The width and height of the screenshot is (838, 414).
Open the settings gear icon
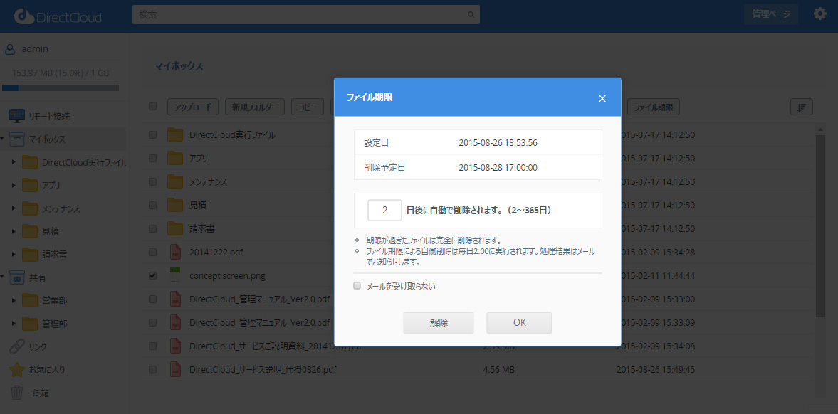point(819,14)
